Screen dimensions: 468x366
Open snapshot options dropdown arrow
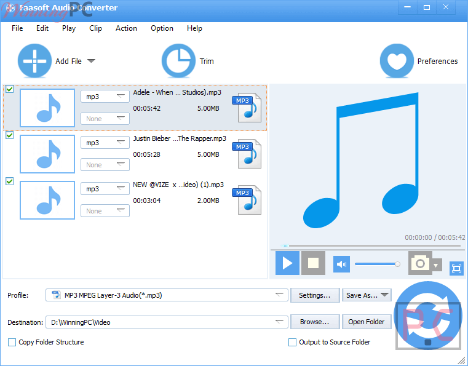tap(436, 265)
